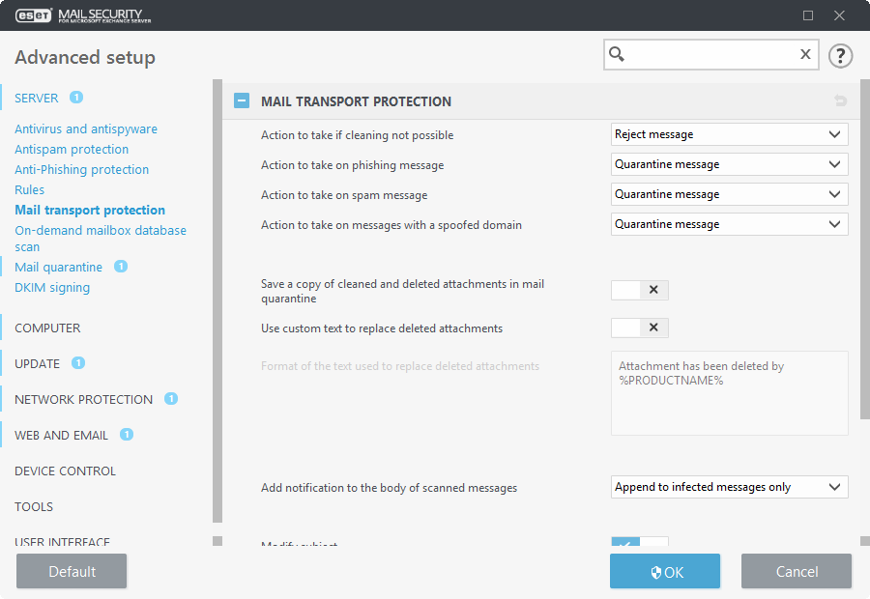The image size is (870, 599).
Task: Click the search magnifier icon
Action: click(619, 54)
